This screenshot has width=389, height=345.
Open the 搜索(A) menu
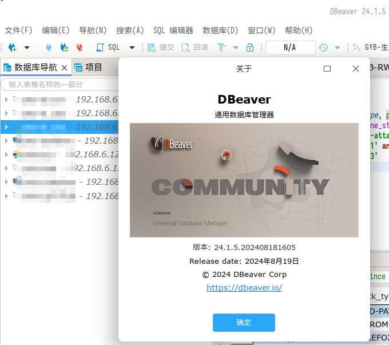(x=130, y=30)
